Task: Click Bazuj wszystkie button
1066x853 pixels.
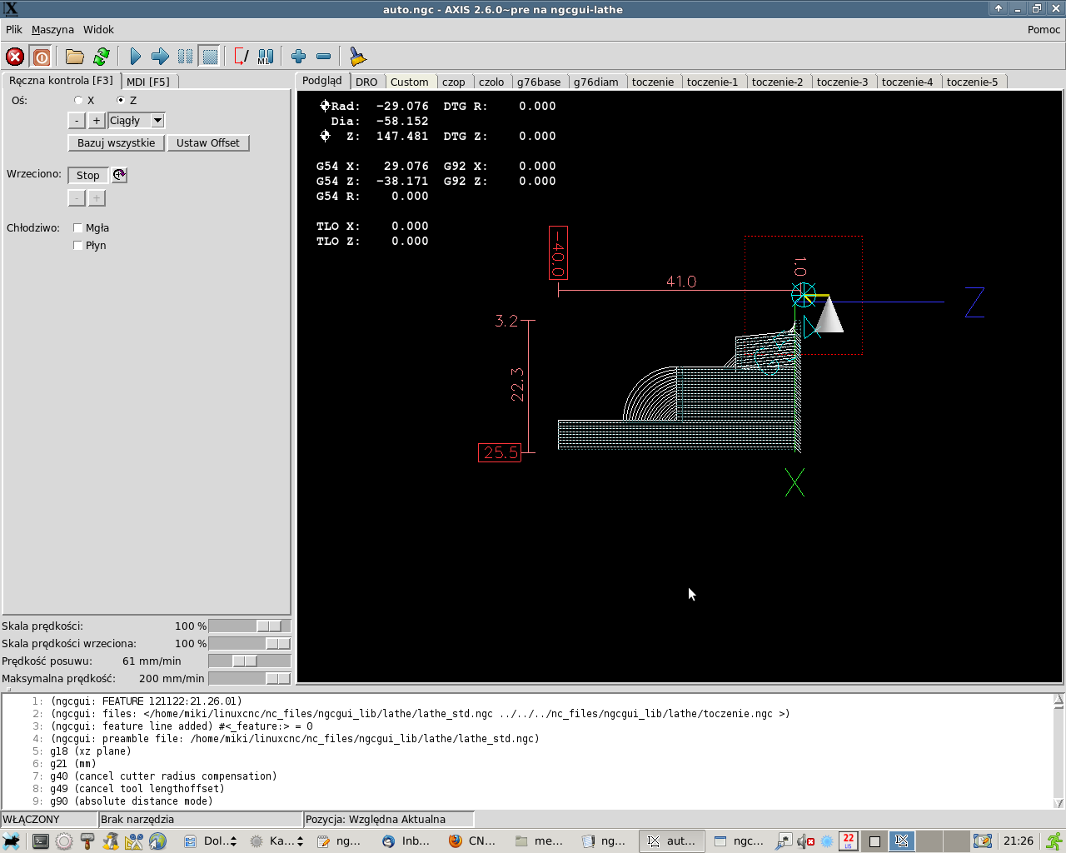Action: point(117,143)
